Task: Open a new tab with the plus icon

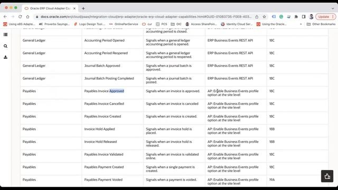Action: tap(83, 8)
